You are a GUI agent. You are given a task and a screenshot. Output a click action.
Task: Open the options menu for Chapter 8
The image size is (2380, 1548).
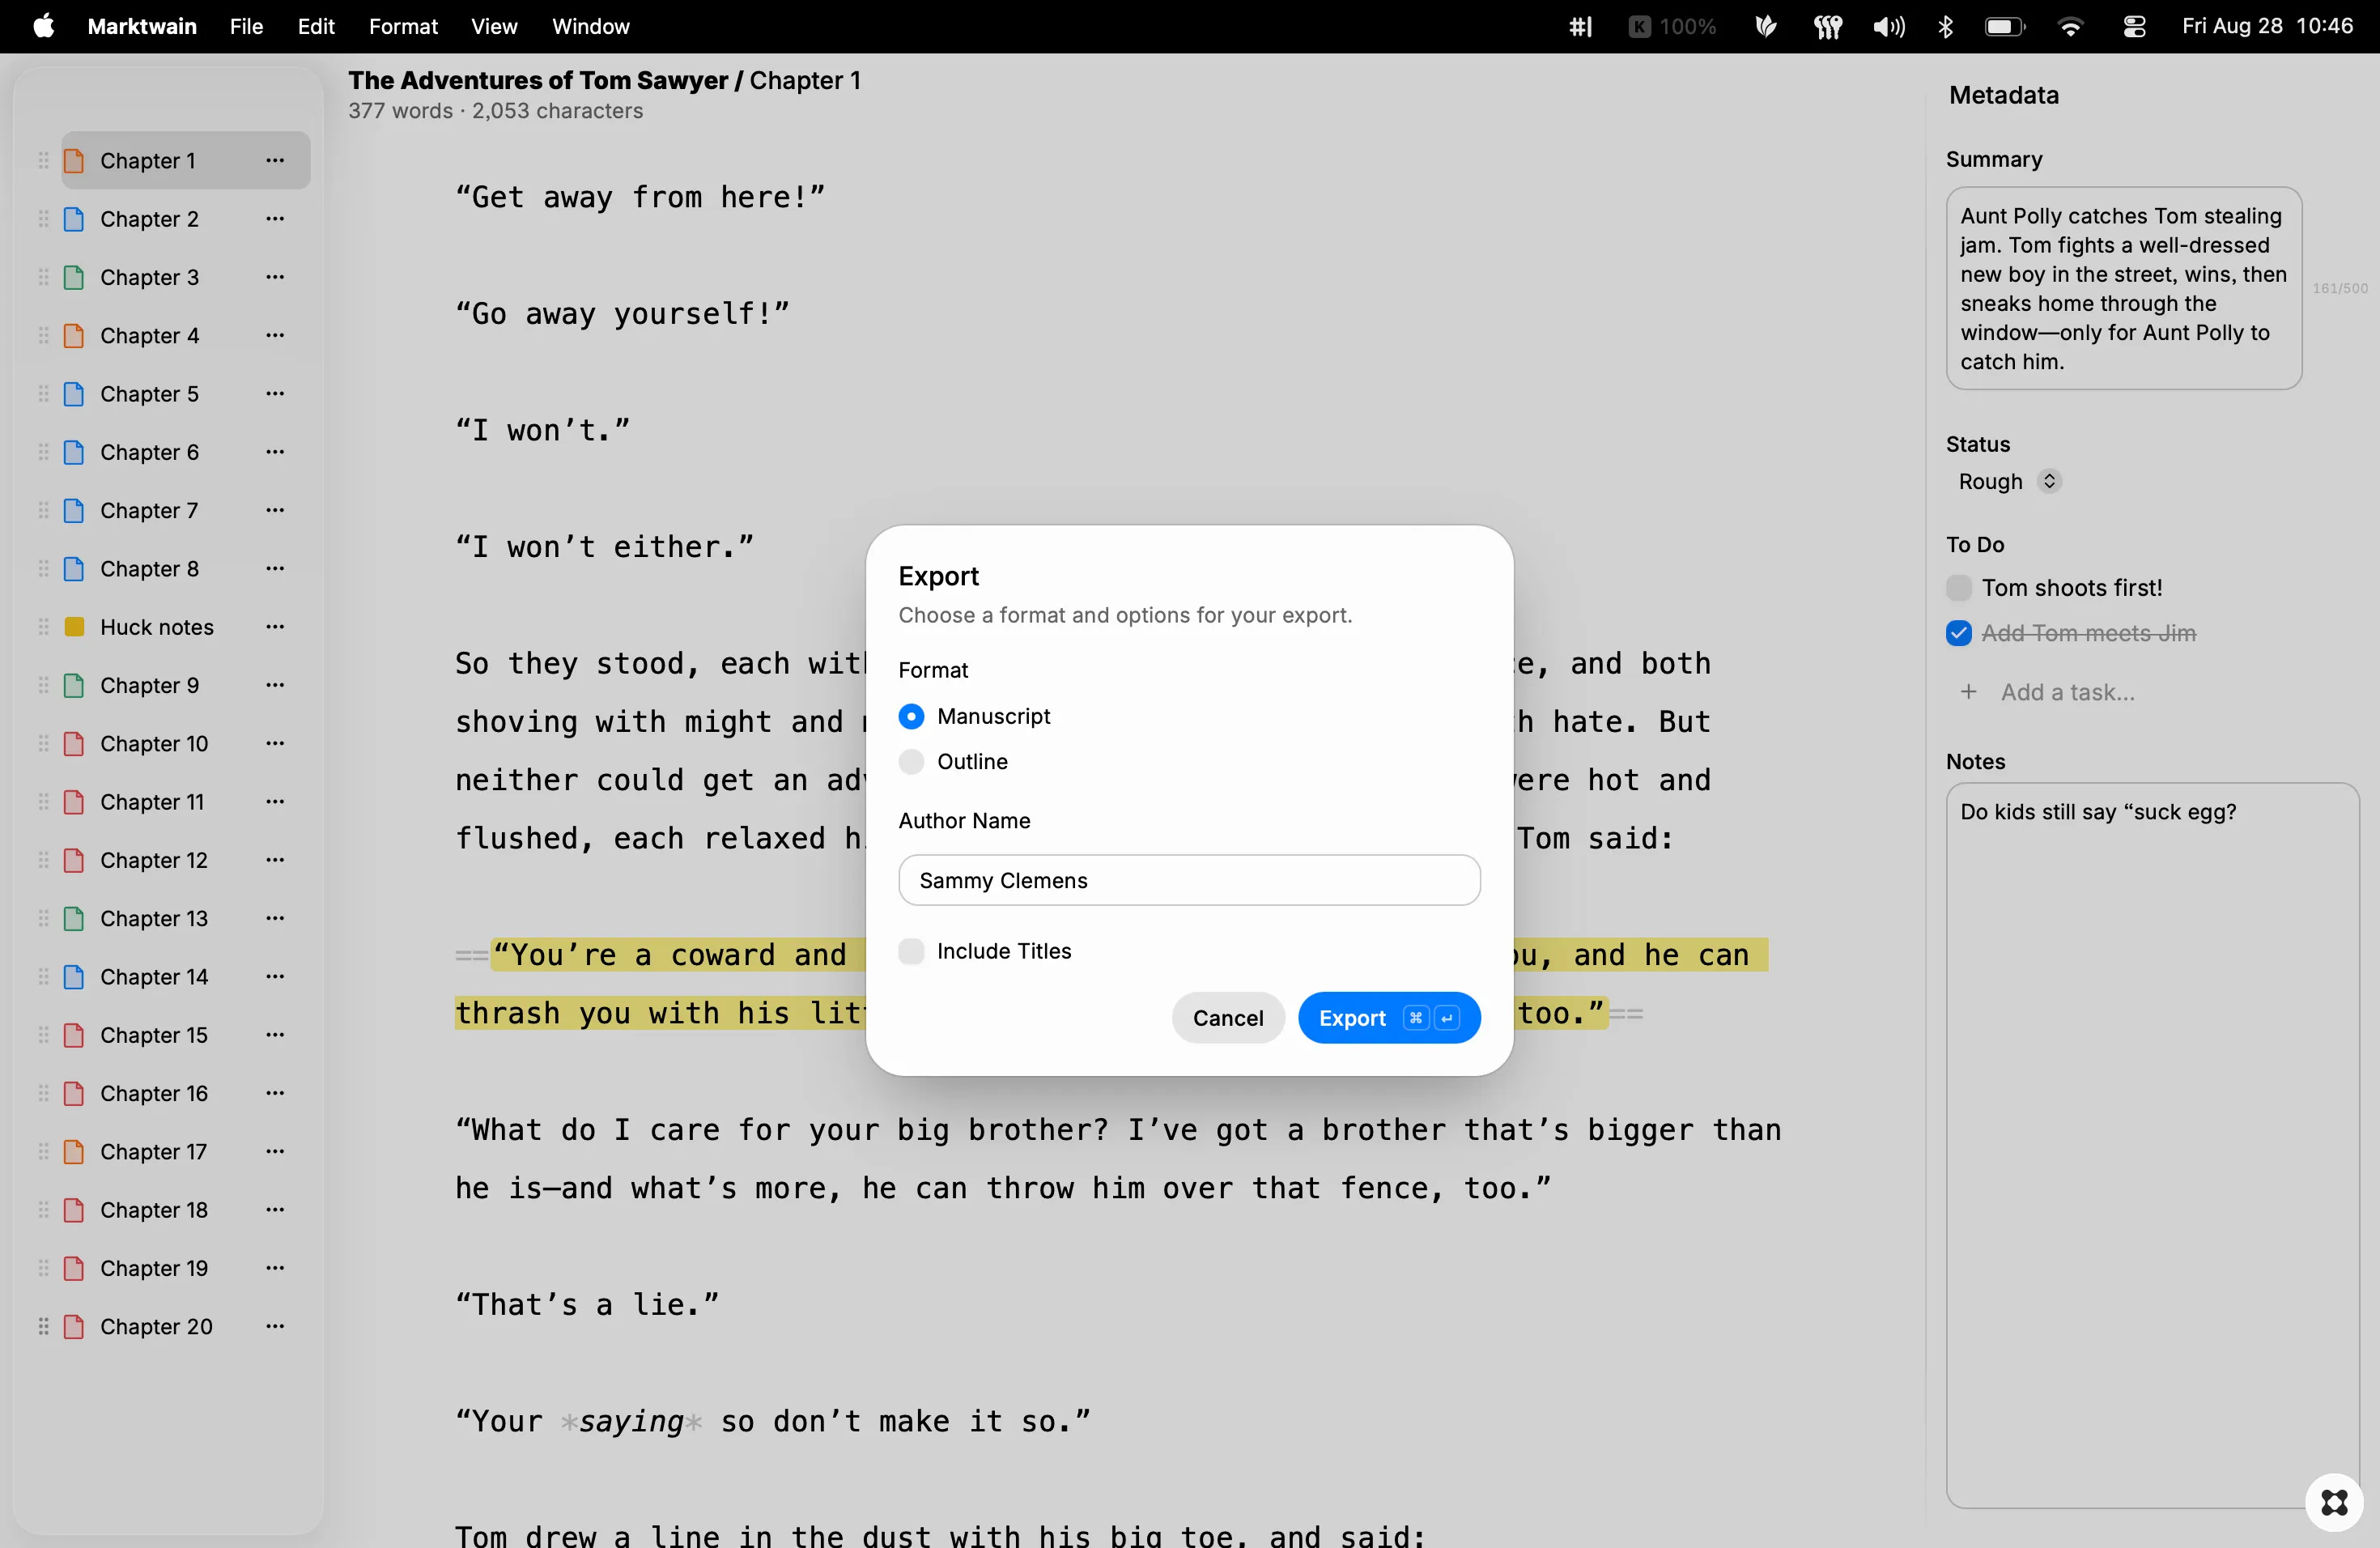point(275,568)
